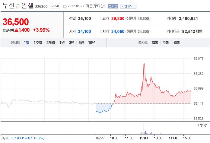Click the 13:00 time axis label

(158, 138)
